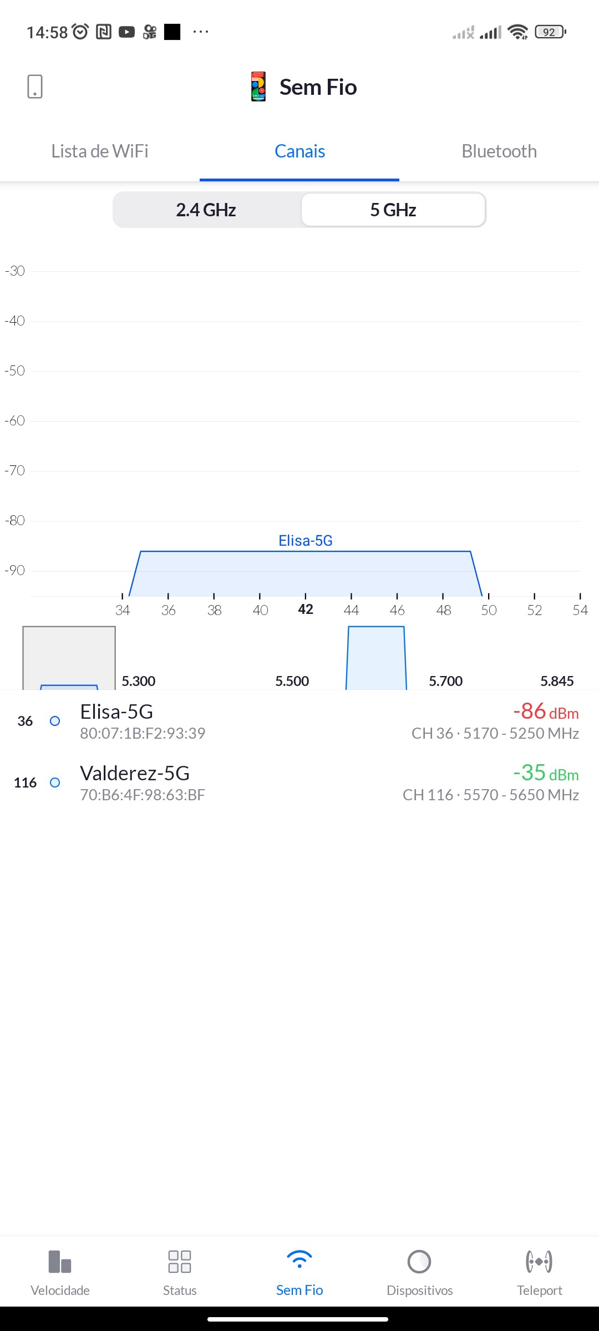This screenshot has height=1331, width=599.
Task: Tap the Elisa-5G label on the chart
Action: 306,541
